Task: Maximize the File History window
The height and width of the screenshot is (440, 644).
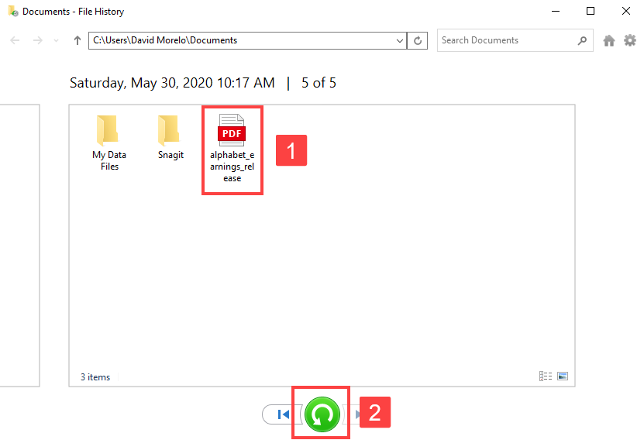Action: point(591,11)
